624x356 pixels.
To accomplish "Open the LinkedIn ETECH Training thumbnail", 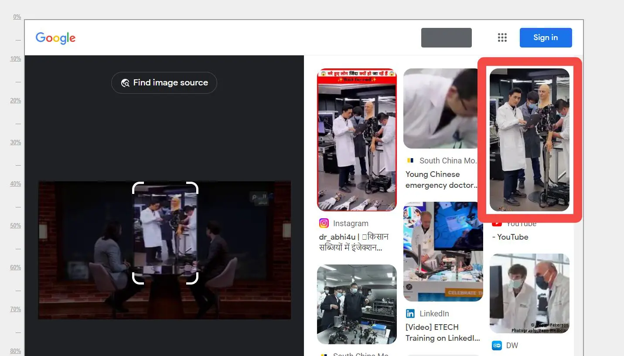I will [x=443, y=251].
